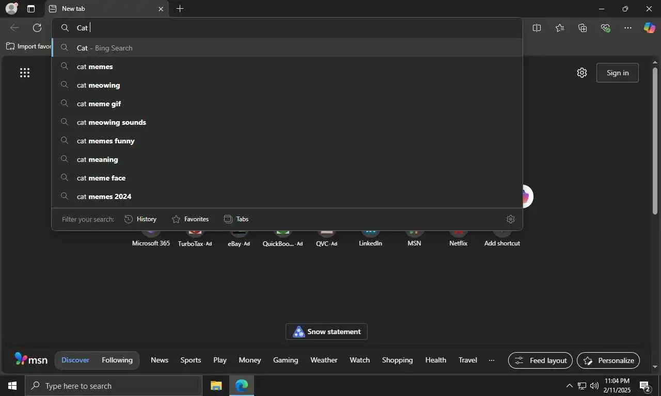
Task: Open the eBay ad shortcut
Action: pos(239,238)
